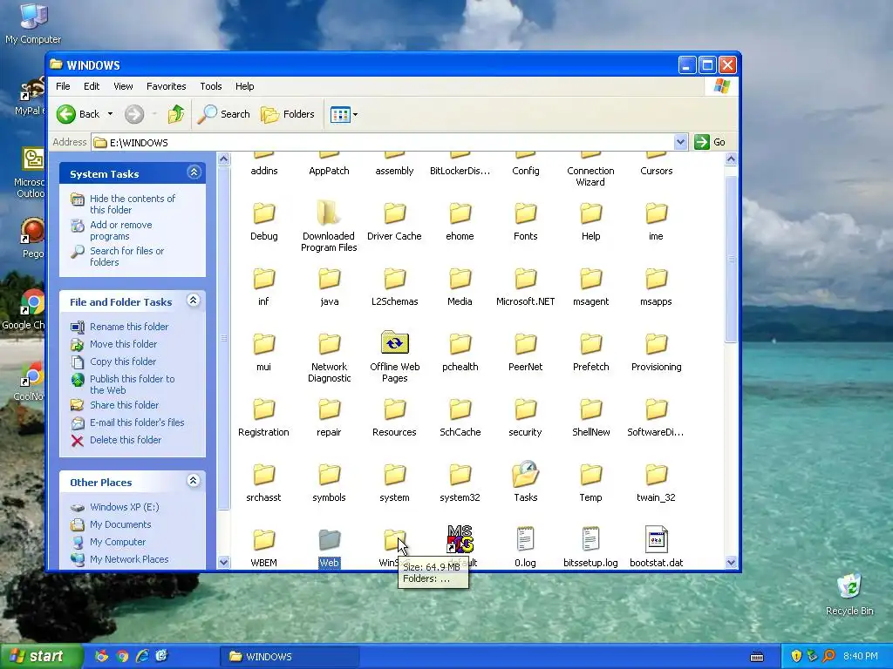
Task: Open the Tools menu
Action: tap(211, 86)
